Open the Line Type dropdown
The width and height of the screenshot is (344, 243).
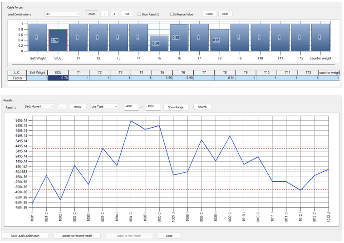104,106
